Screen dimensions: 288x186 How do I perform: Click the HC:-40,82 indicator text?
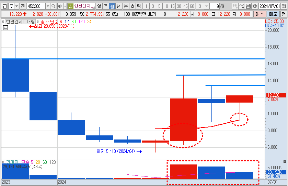tap(274, 25)
